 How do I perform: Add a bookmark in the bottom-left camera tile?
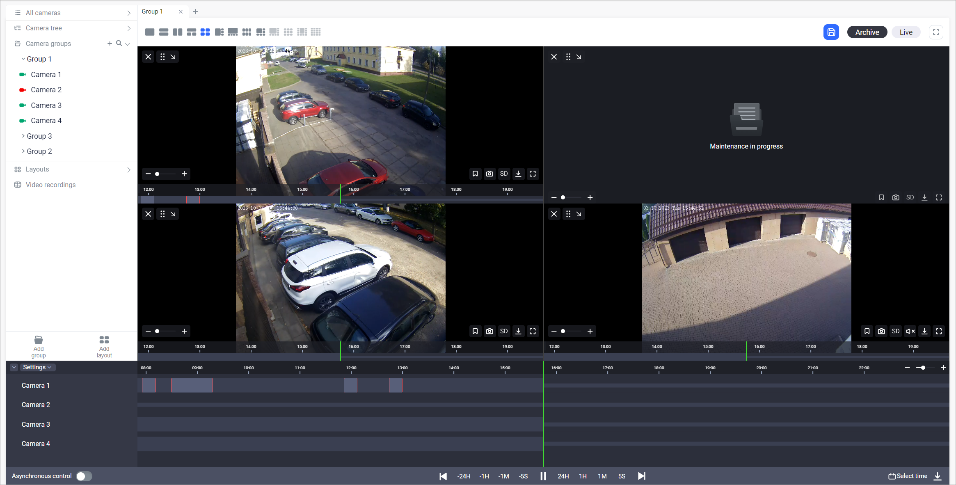[475, 331]
